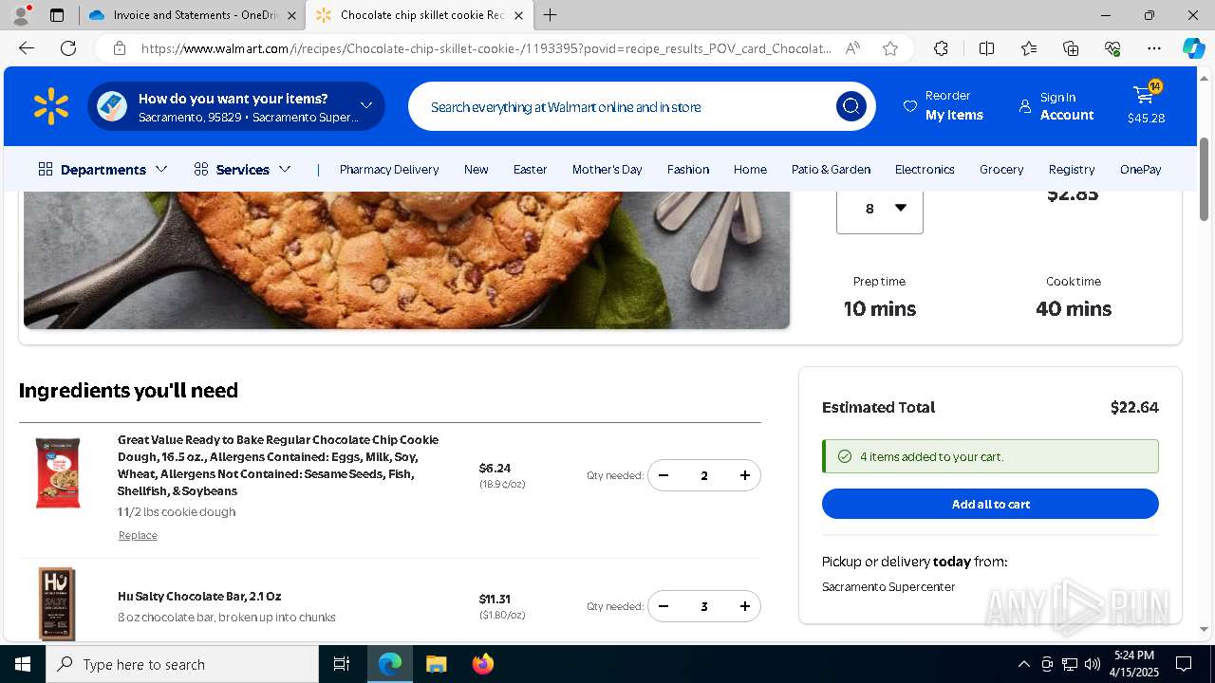Click the blue search magnifier button
The height and width of the screenshot is (683, 1215).
pyautogui.click(x=850, y=106)
